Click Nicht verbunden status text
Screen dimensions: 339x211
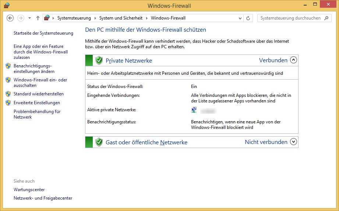coord(266,142)
